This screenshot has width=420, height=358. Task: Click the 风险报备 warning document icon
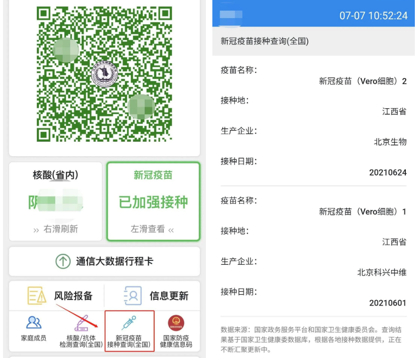point(37,296)
